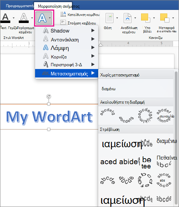Click the WordArt rotation handle

[x=49, y=96]
